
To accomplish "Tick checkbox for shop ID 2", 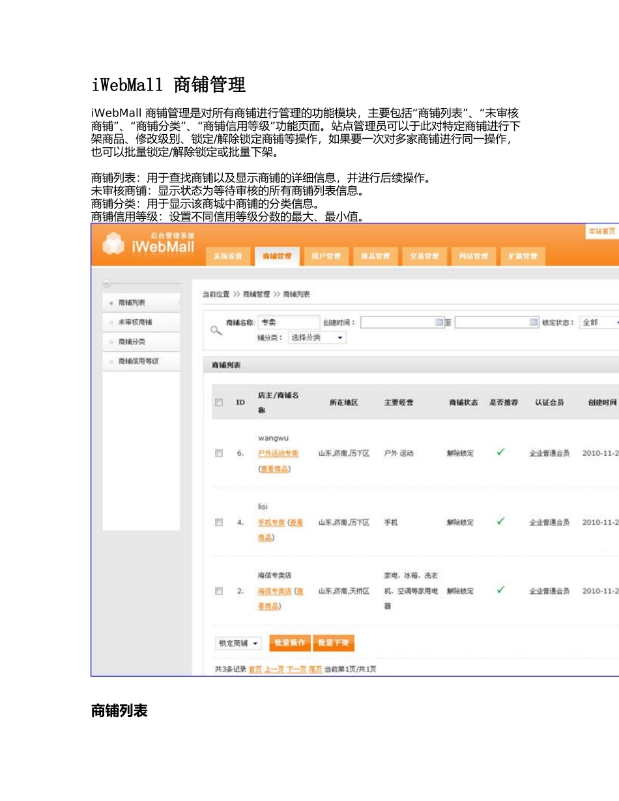I will pyautogui.click(x=219, y=591).
